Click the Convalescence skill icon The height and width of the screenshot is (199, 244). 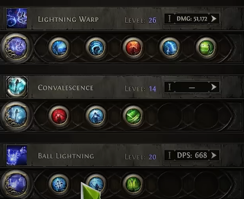pos(17,87)
